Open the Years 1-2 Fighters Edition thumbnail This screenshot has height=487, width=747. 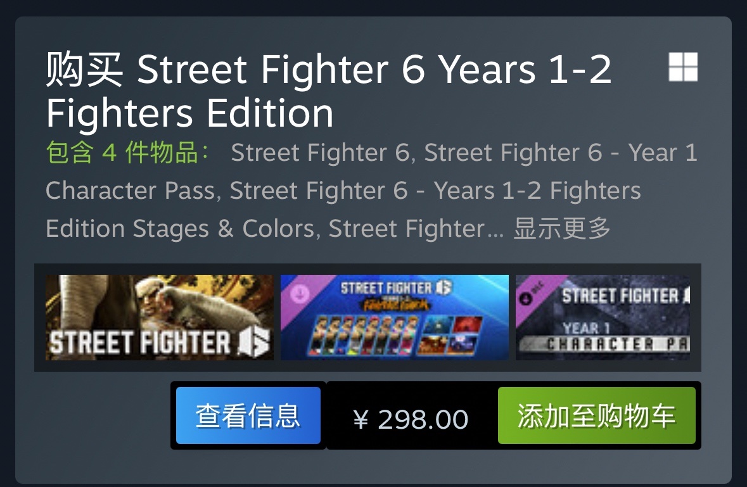[394, 317]
